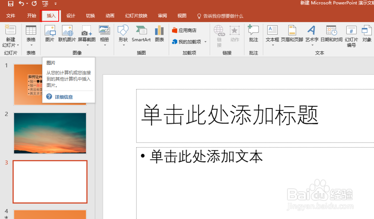374x219 pixels.
Task: Open the undo history dropdown arrow
Action: [27, 4]
